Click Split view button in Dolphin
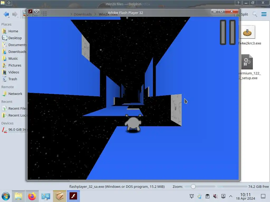 point(244,14)
